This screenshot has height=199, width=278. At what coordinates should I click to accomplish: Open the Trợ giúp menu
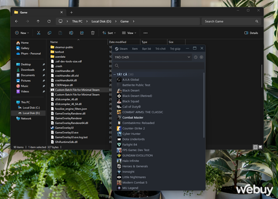175,49
